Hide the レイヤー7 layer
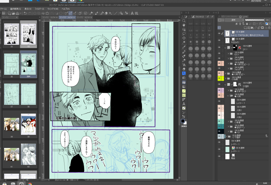271x185 pixels. click(219, 101)
